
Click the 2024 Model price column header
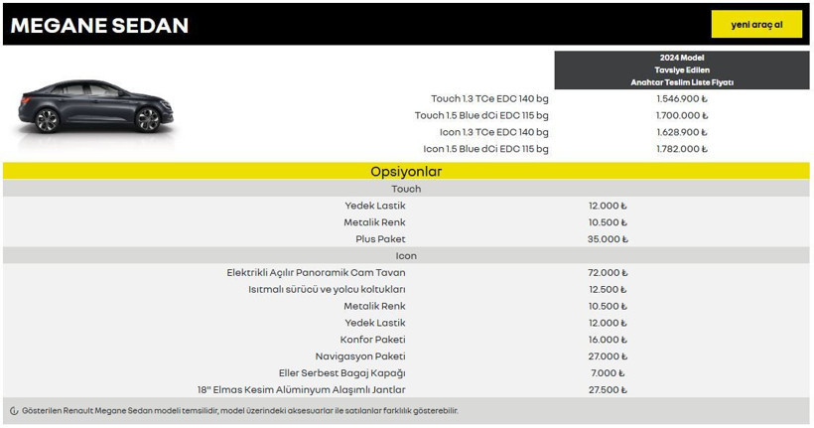(x=682, y=71)
